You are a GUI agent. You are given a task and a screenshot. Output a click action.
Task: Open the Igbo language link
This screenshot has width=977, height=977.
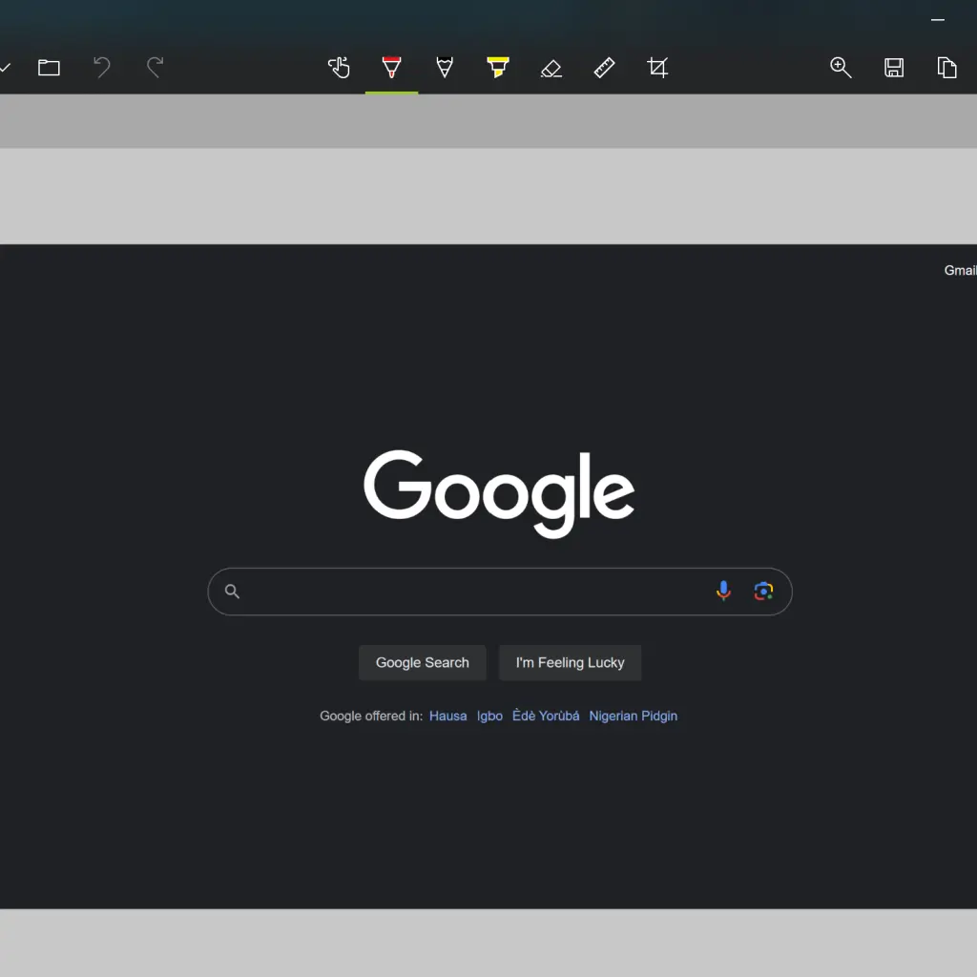pyautogui.click(x=489, y=716)
